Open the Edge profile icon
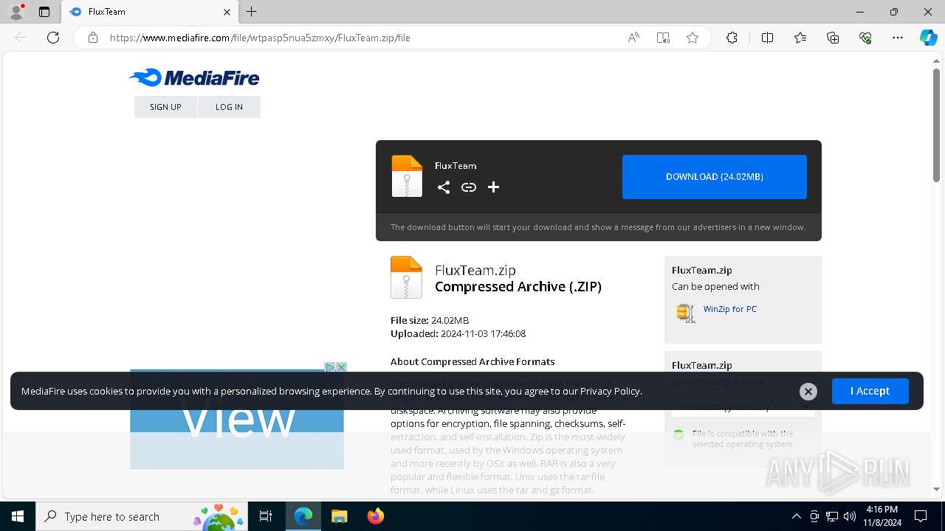The height and width of the screenshot is (531, 945). [16, 12]
